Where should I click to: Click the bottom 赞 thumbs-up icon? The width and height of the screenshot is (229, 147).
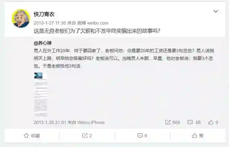click(x=195, y=135)
